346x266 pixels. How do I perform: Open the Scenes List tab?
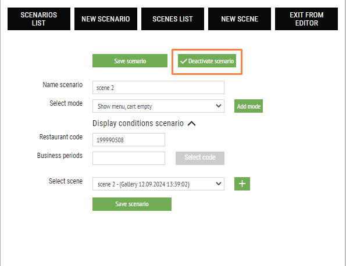173,19
